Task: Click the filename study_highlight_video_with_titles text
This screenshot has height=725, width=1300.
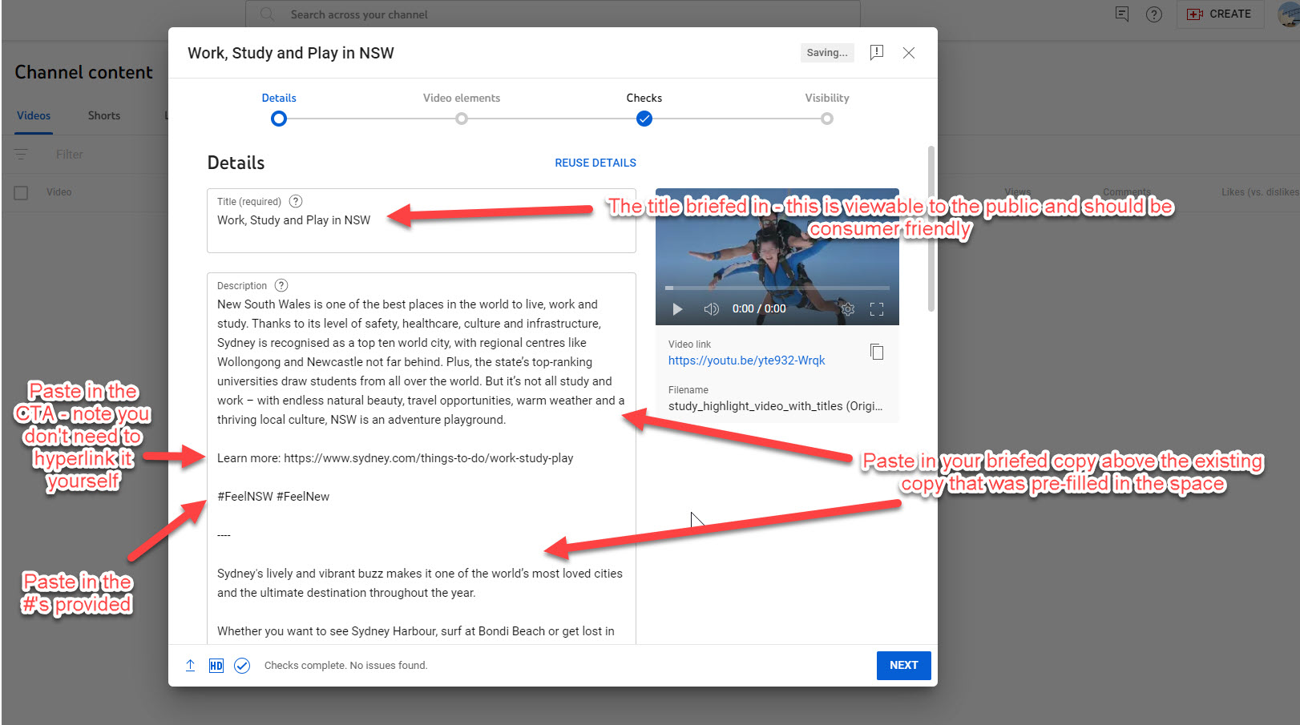Action: tap(775, 406)
